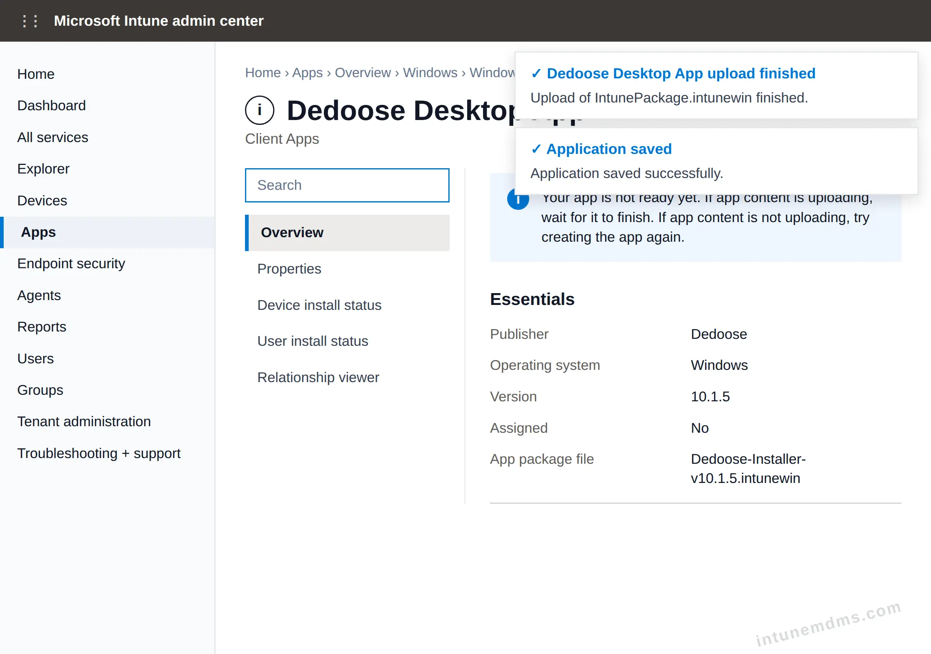The width and height of the screenshot is (931, 654).
Task: Click the Application saved checkmark icon
Action: [536, 149]
